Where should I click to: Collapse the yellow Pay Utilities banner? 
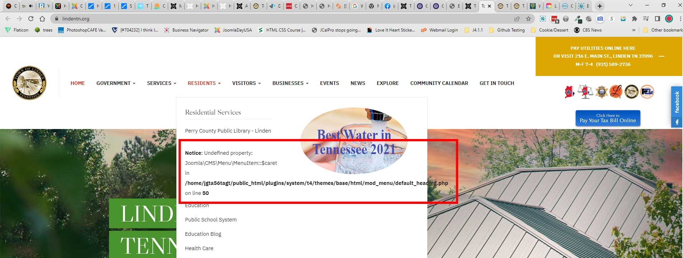click(661, 56)
